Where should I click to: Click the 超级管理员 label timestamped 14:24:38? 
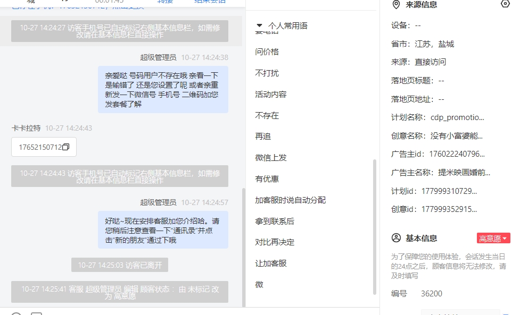tap(158, 57)
